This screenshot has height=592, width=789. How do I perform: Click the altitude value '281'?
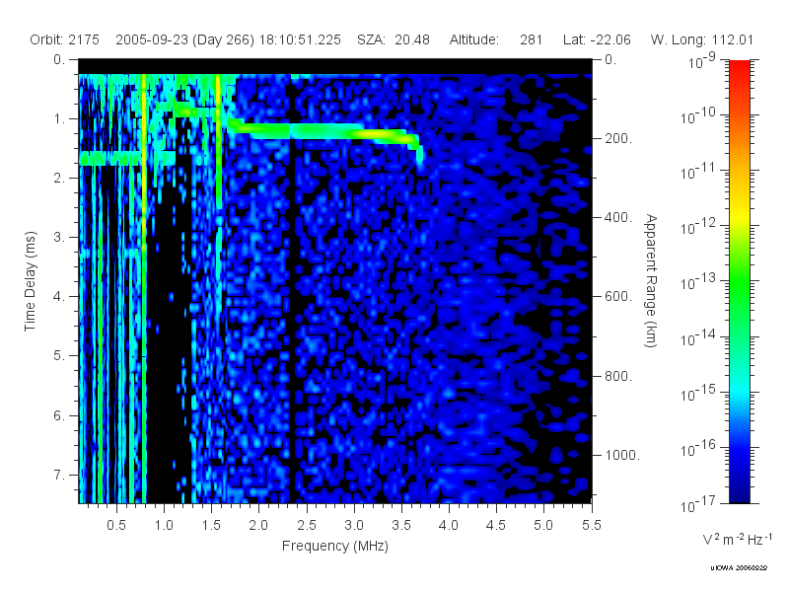(x=531, y=39)
